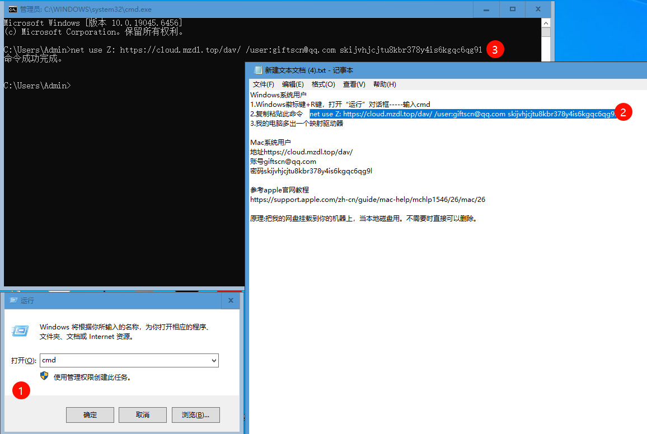Open the 文件(F) menu in Notepad
The image size is (647, 434).
263,84
